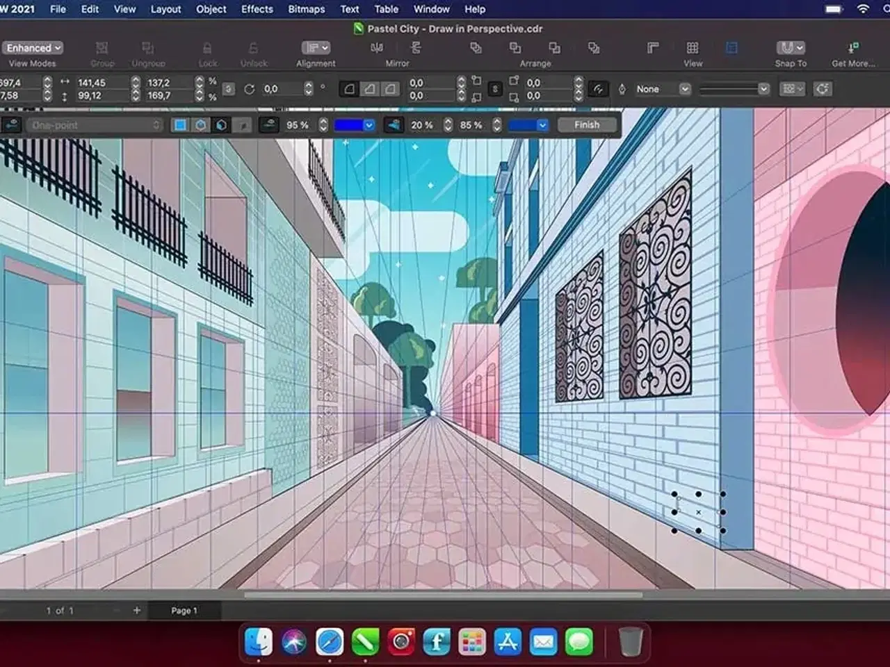Viewport: 890px width, 667px height.
Task: Click the 95 % opacity stepper
Action: 323,125
